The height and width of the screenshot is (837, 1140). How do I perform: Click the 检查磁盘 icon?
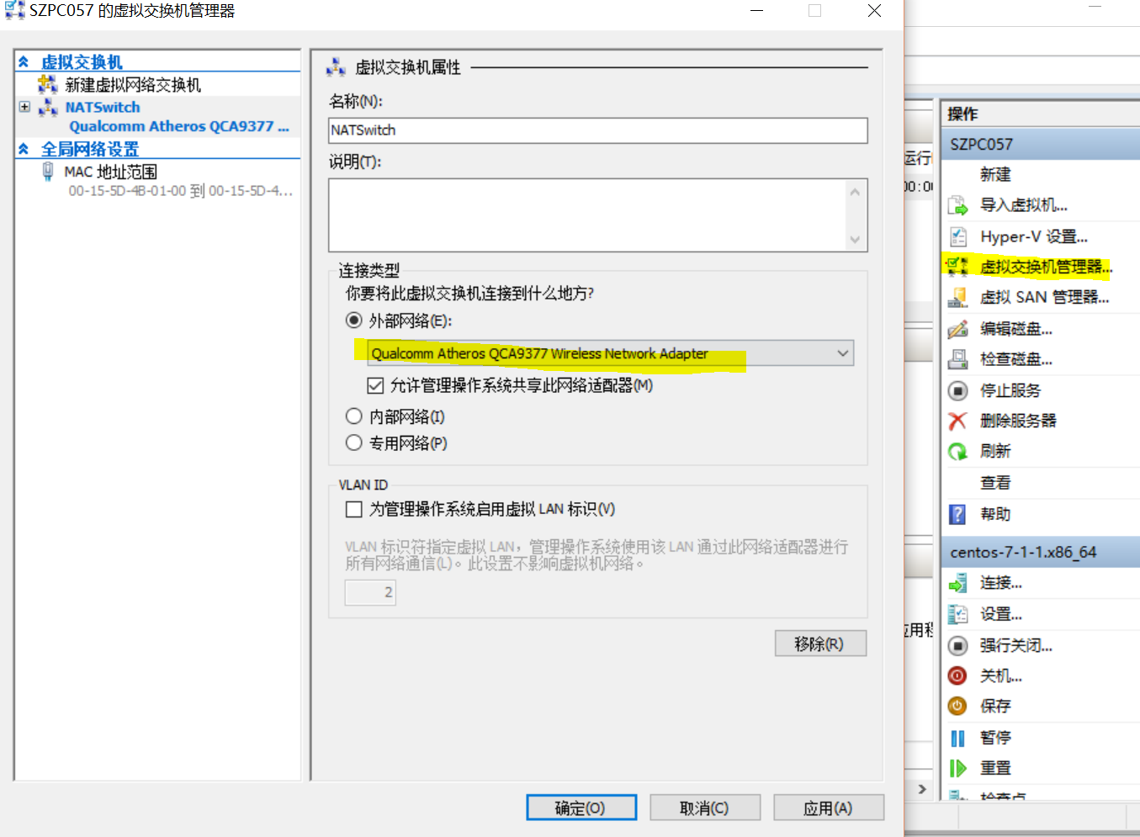point(957,359)
